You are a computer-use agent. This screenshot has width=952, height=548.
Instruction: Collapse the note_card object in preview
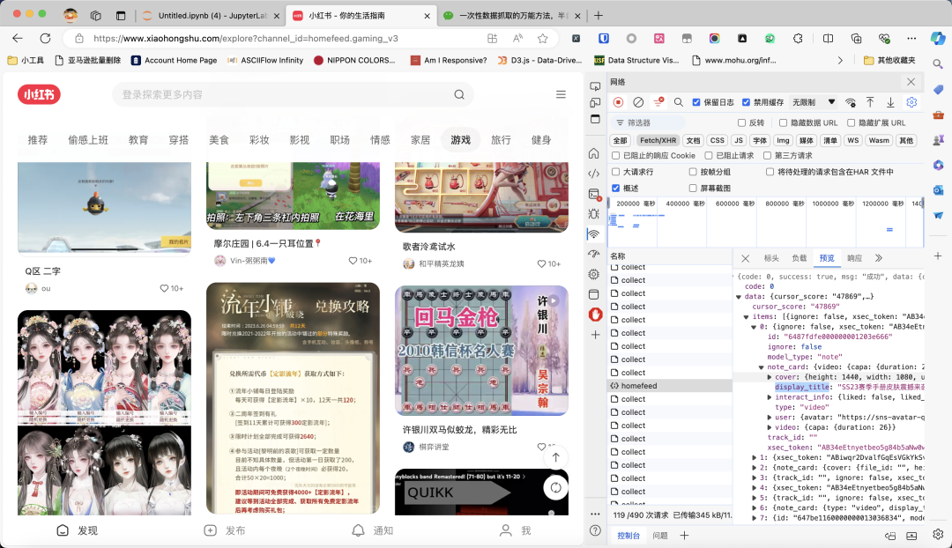pos(761,367)
